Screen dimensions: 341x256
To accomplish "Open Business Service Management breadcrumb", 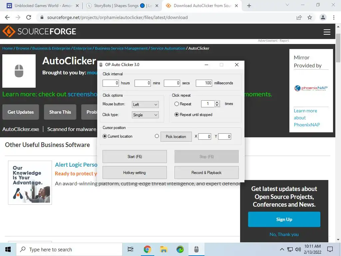I will pos(121,48).
